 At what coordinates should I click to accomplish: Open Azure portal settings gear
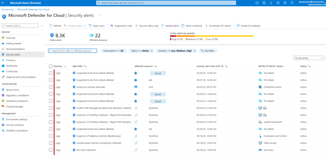coord(278,3)
